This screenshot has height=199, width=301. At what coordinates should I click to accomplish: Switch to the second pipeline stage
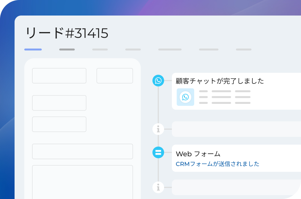67,49
